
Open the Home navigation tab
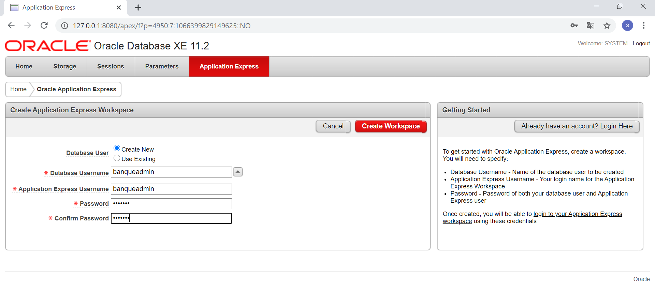24,66
